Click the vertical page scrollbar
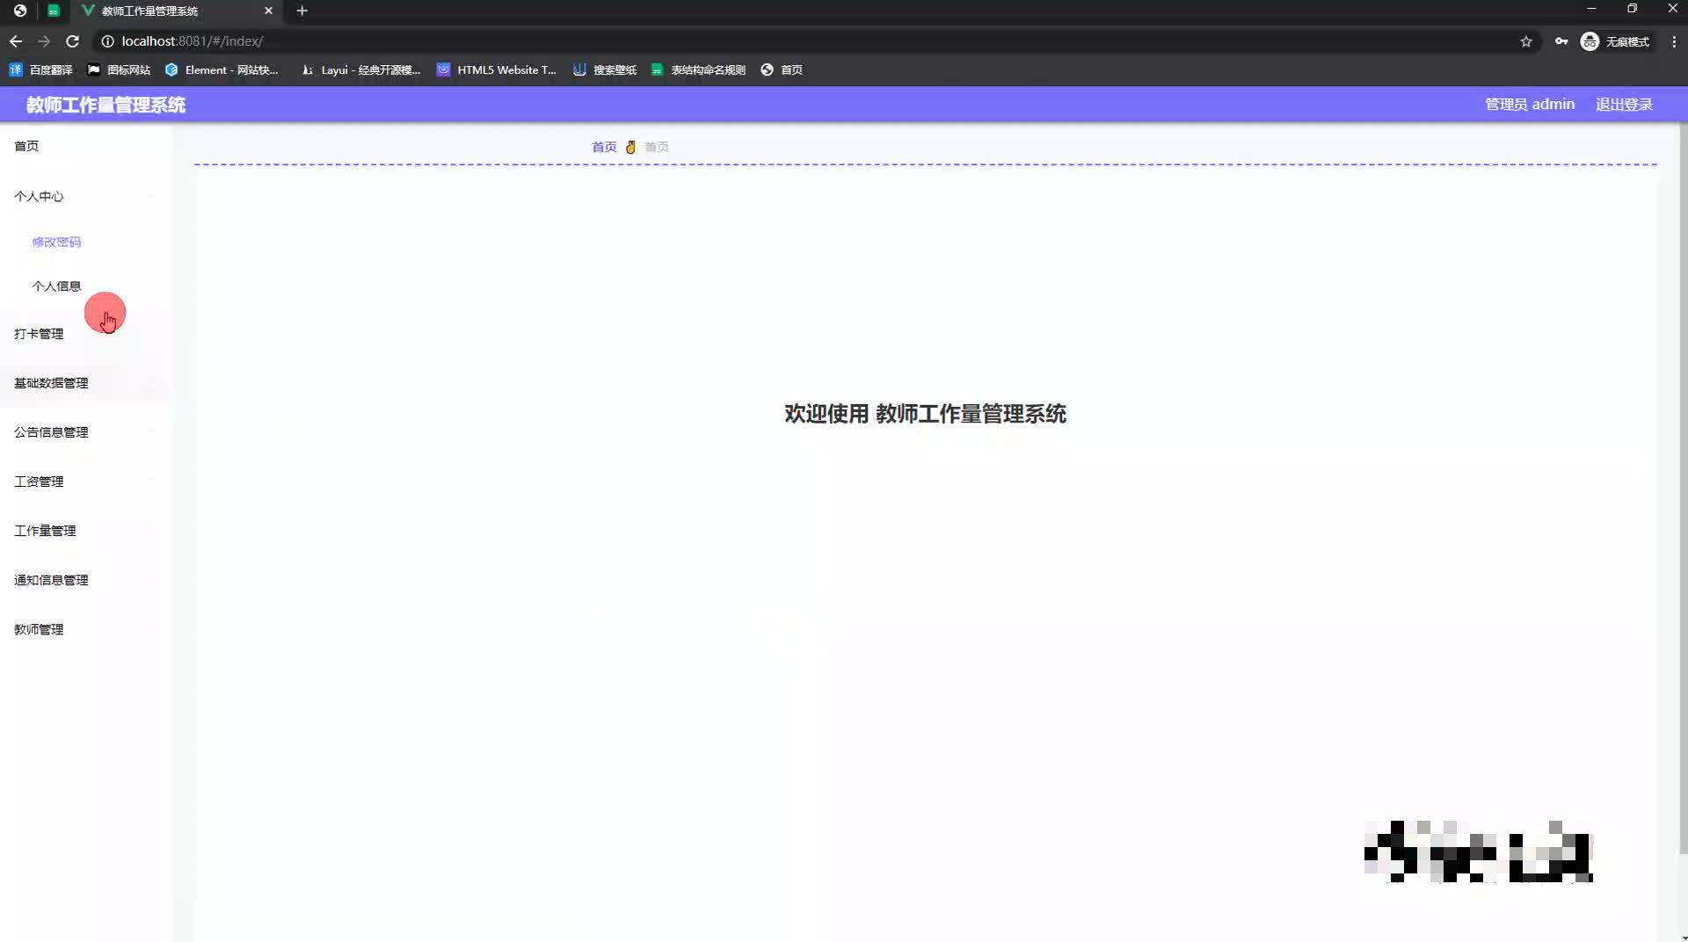Image resolution: width=1688 pixels, height=942 pixels. [x=1683, y=488]
